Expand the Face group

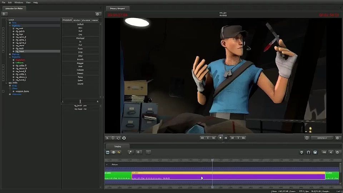coord(10,23)
